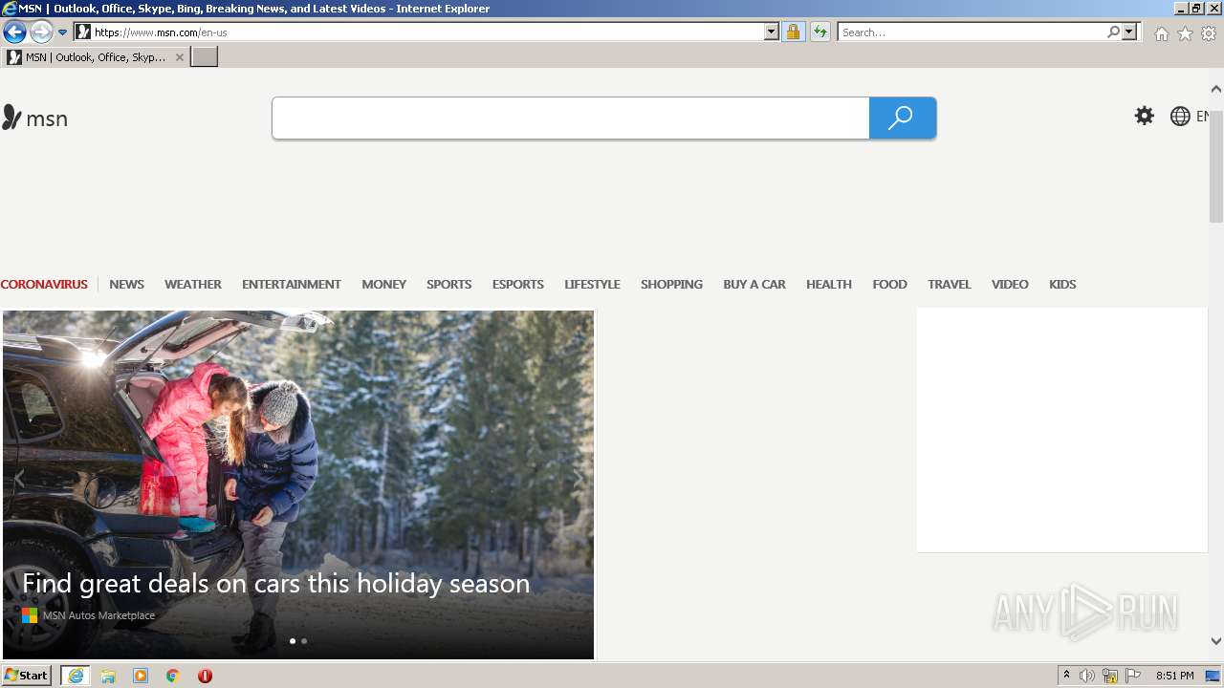
Task: Show hidden tray icons arrow
Action: pyautogui.click(x=1066, y=676)
